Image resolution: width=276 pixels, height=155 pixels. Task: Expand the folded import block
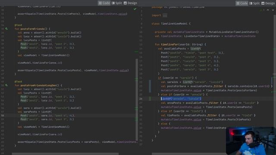tap(165, 15)
